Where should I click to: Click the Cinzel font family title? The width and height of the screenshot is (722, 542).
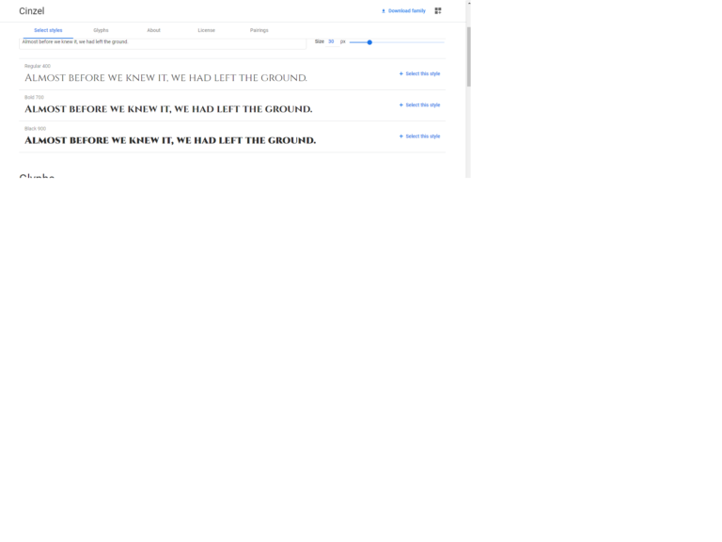(x=32, y=11)
